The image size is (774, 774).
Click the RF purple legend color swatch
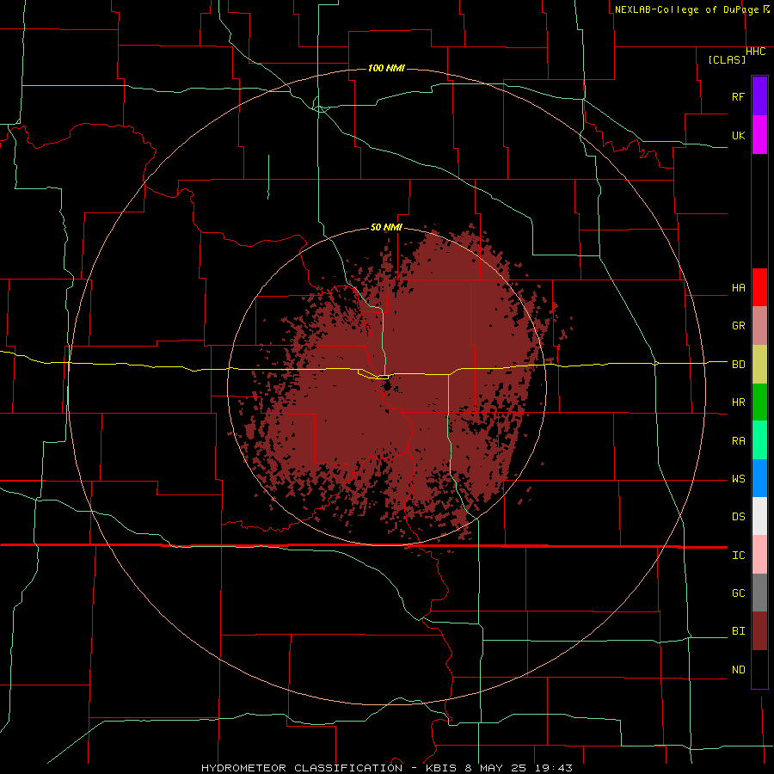click(x=759, y=96)
